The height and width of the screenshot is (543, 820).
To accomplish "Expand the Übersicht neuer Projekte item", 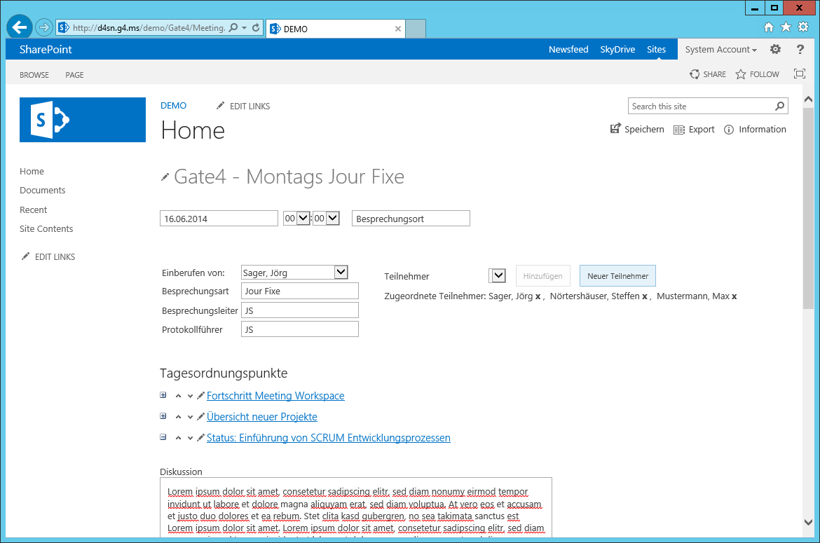I will 163,416.
